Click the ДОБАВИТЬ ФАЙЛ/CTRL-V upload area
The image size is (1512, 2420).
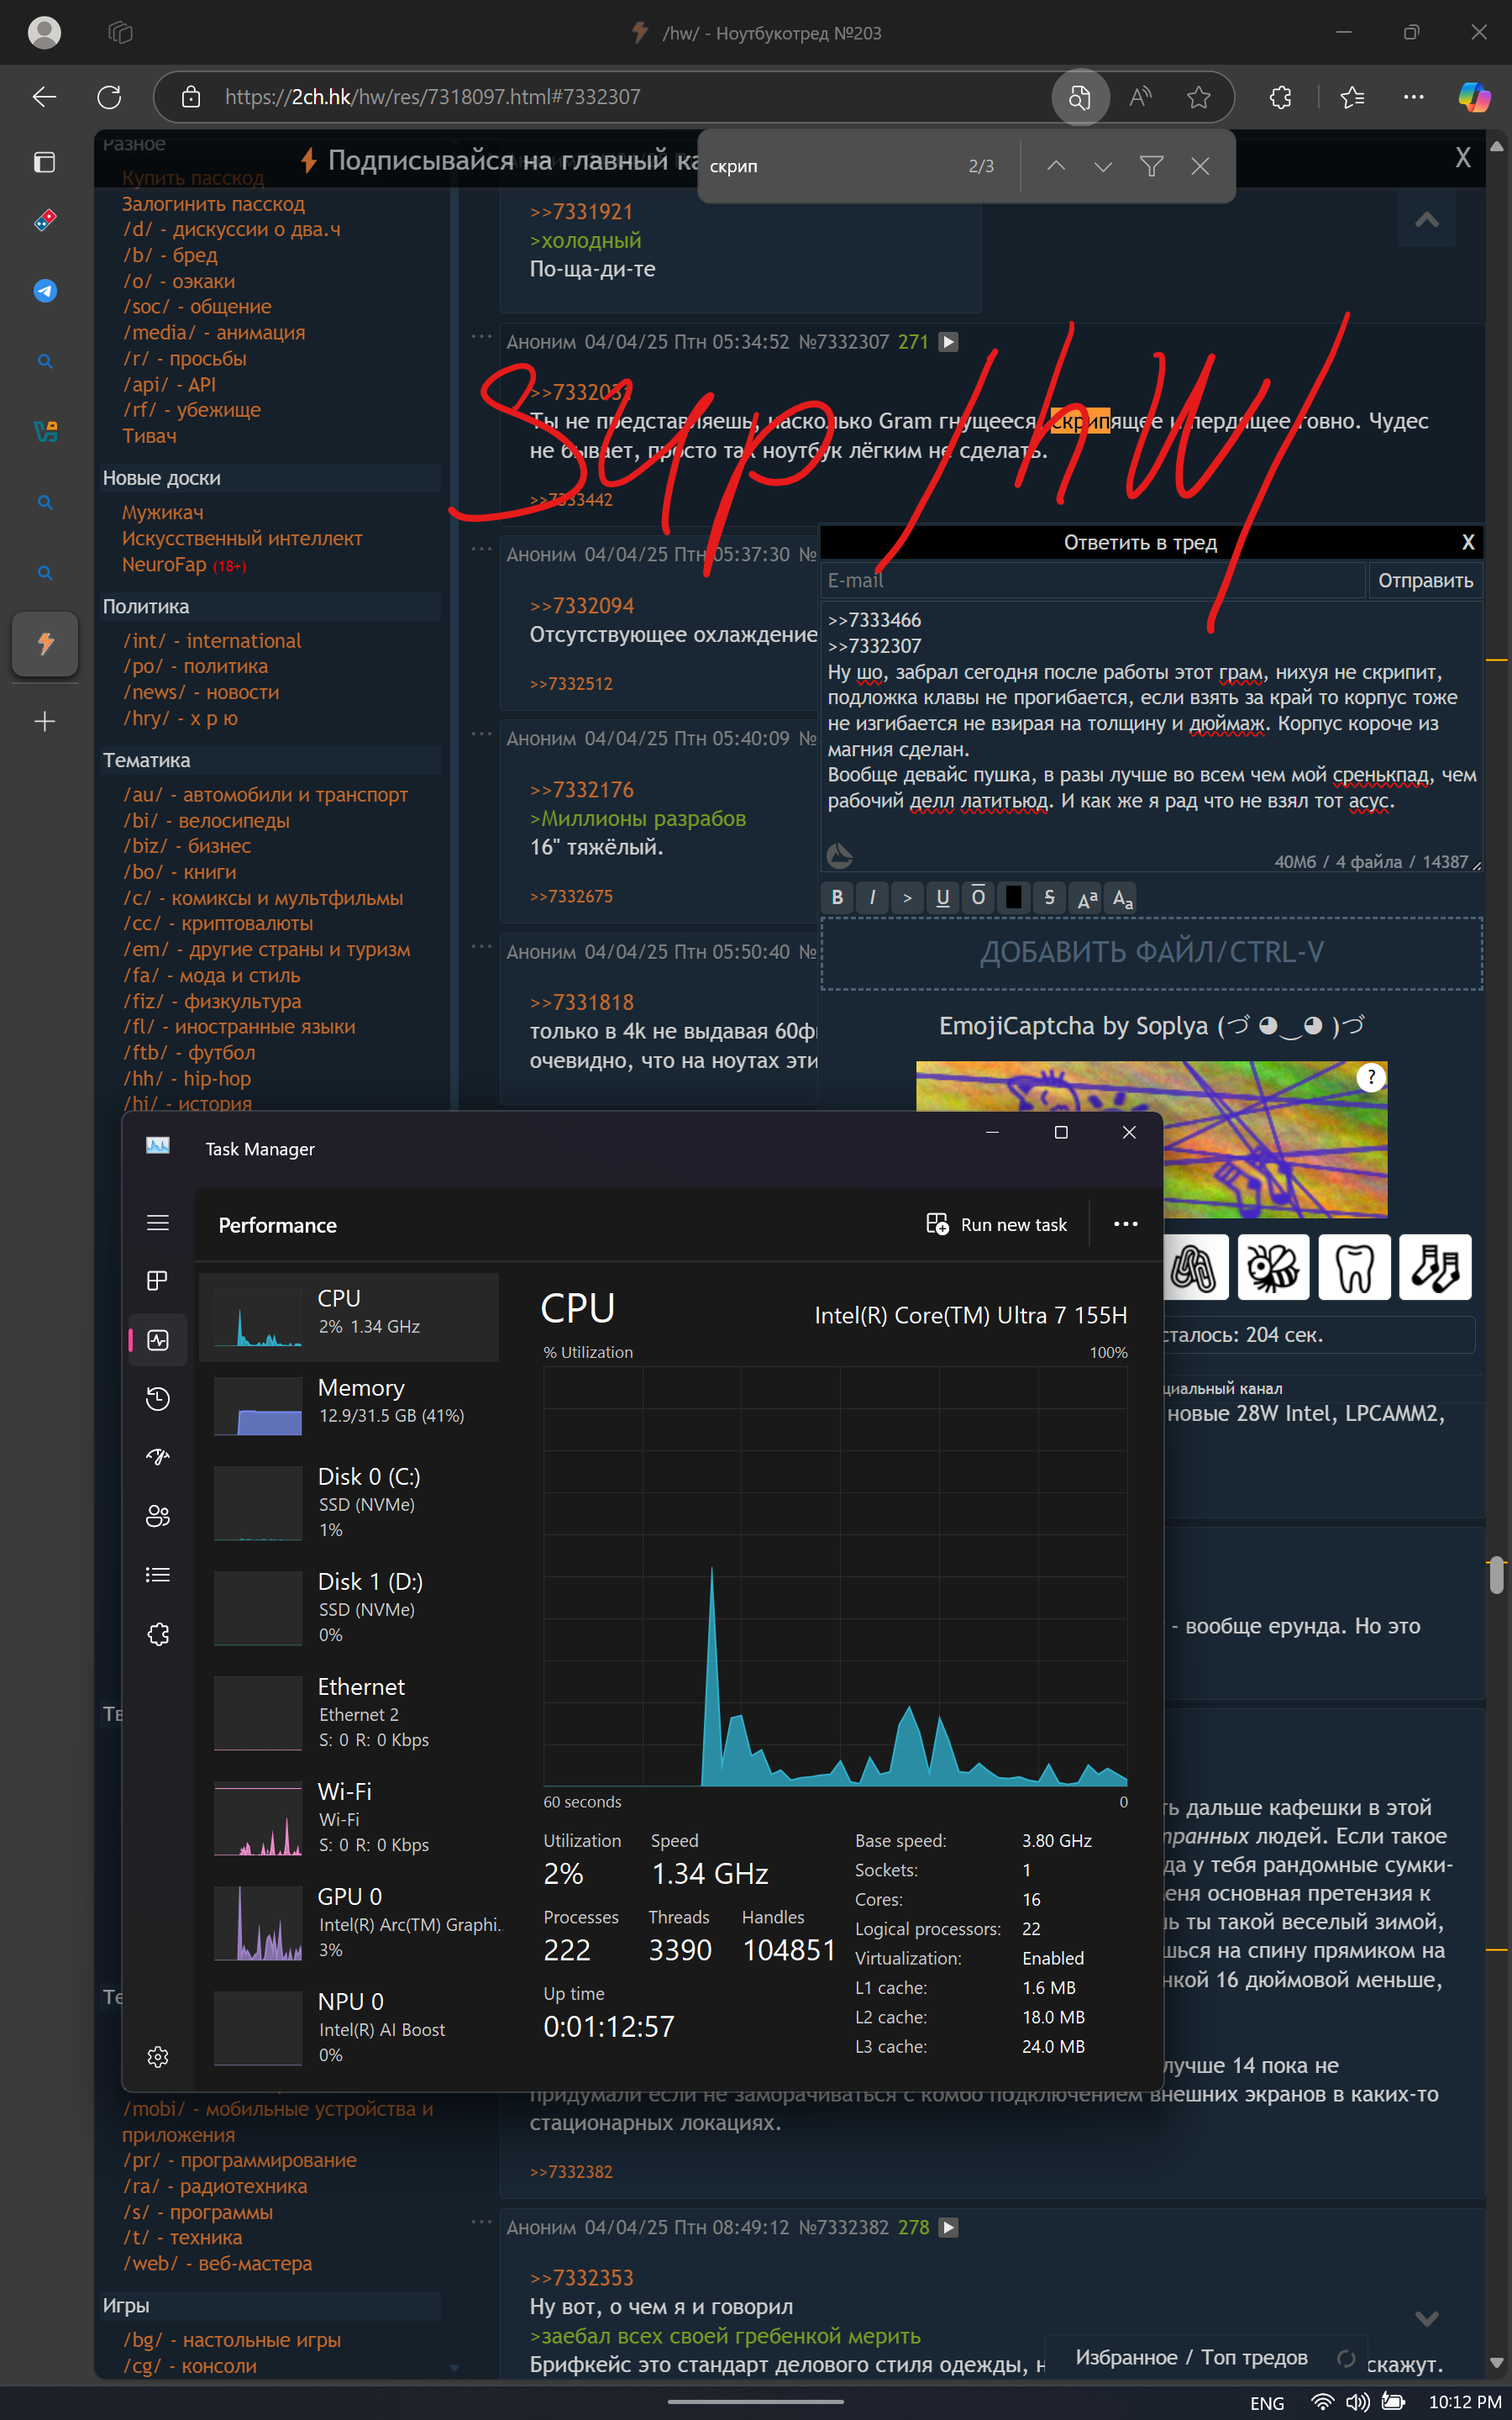[x=1151, y=953]
